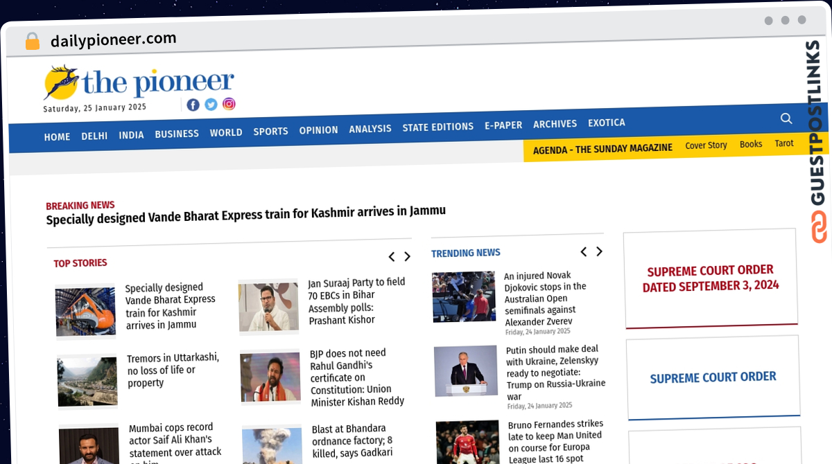Viewport: 832px width, 464px height.
Task: Show previous Trending News items
Action: [x=583, y=251]
